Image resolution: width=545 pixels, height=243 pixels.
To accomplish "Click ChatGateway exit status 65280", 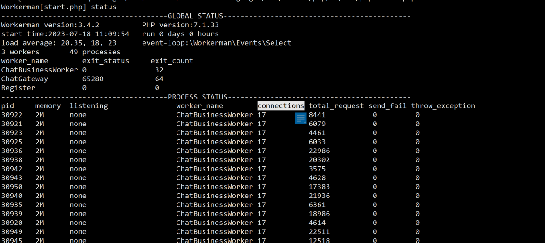I will click(93, 79).
